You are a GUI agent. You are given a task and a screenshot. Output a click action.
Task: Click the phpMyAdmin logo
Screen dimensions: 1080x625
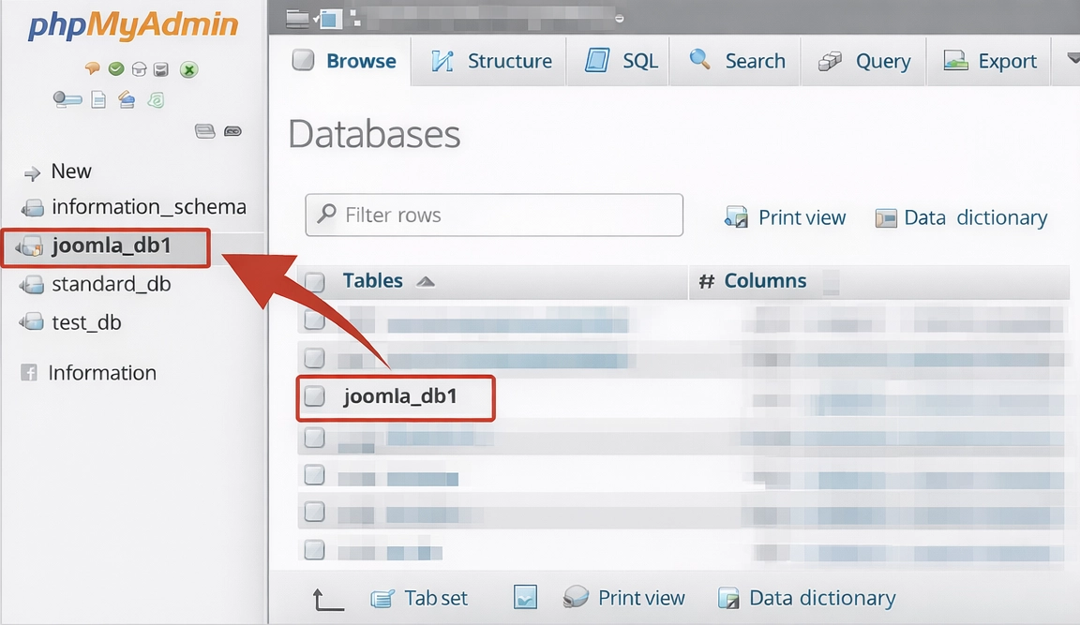133,25
